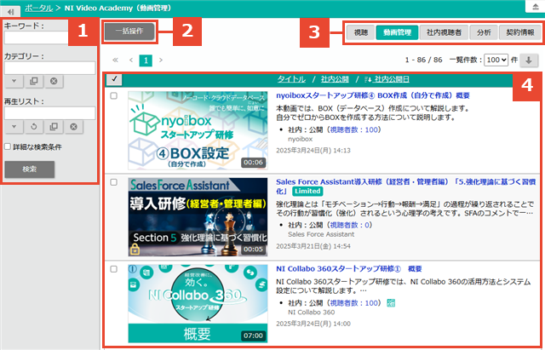The width and height of the screenshot is (545, 350).
Task: Focus the 再生リスト input field
Action: click(x=49, y=113)
